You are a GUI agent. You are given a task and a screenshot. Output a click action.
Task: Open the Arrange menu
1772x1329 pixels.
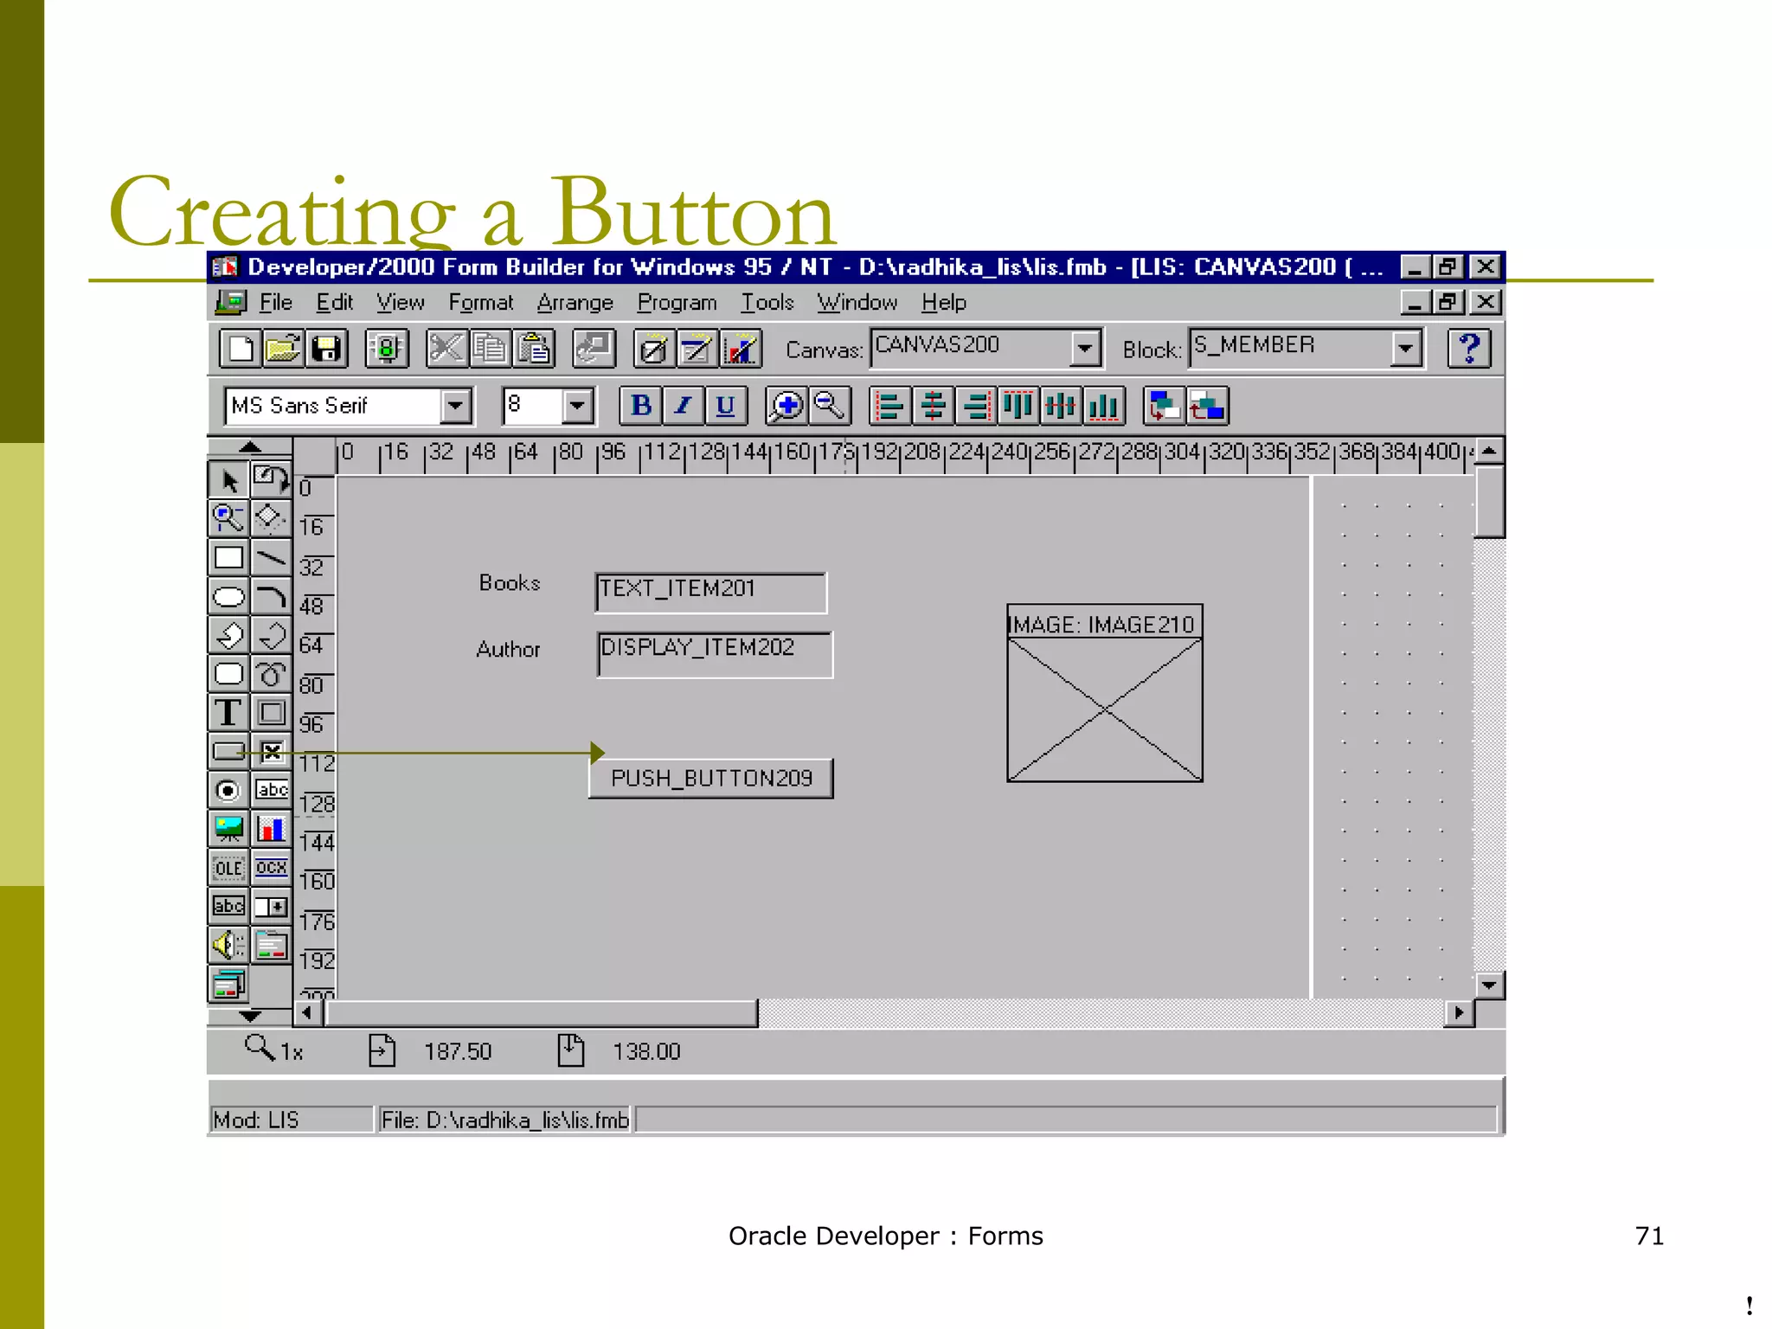tap(575, 303)
